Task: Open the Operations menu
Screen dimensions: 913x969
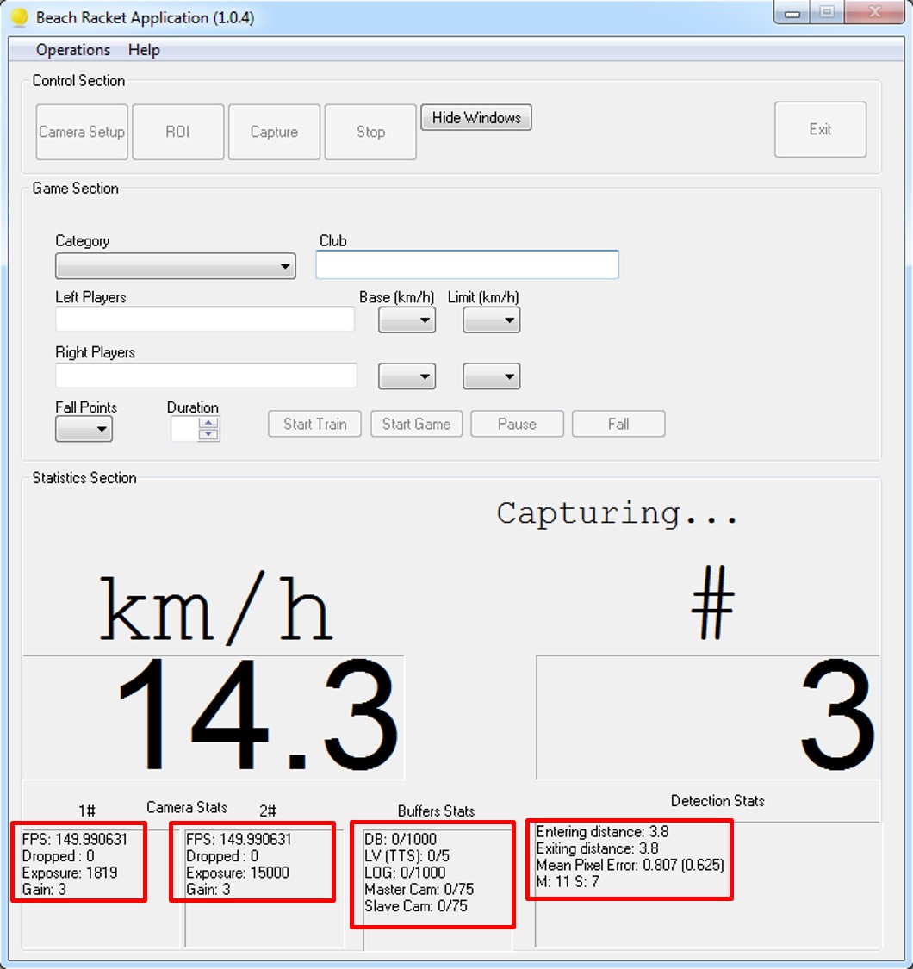Action: pos(73,50)
